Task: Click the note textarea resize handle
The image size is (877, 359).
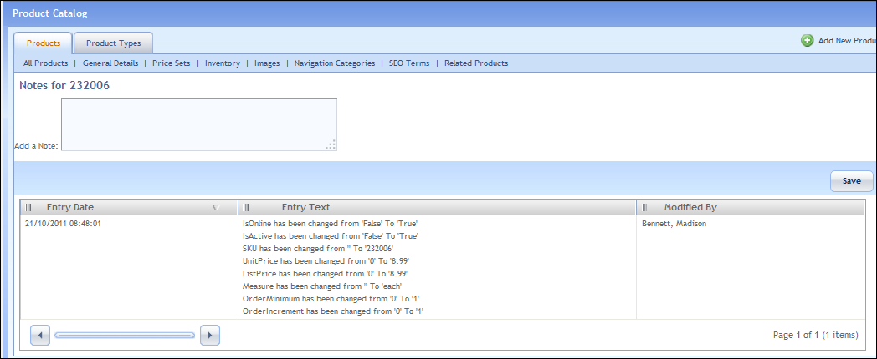Action: coord(331,144)
